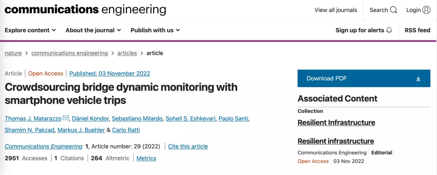Viewport: 437px width, 175px height.
Task: Click the email envelope icon beside Matarazzo
Action: tap(66, 118)
